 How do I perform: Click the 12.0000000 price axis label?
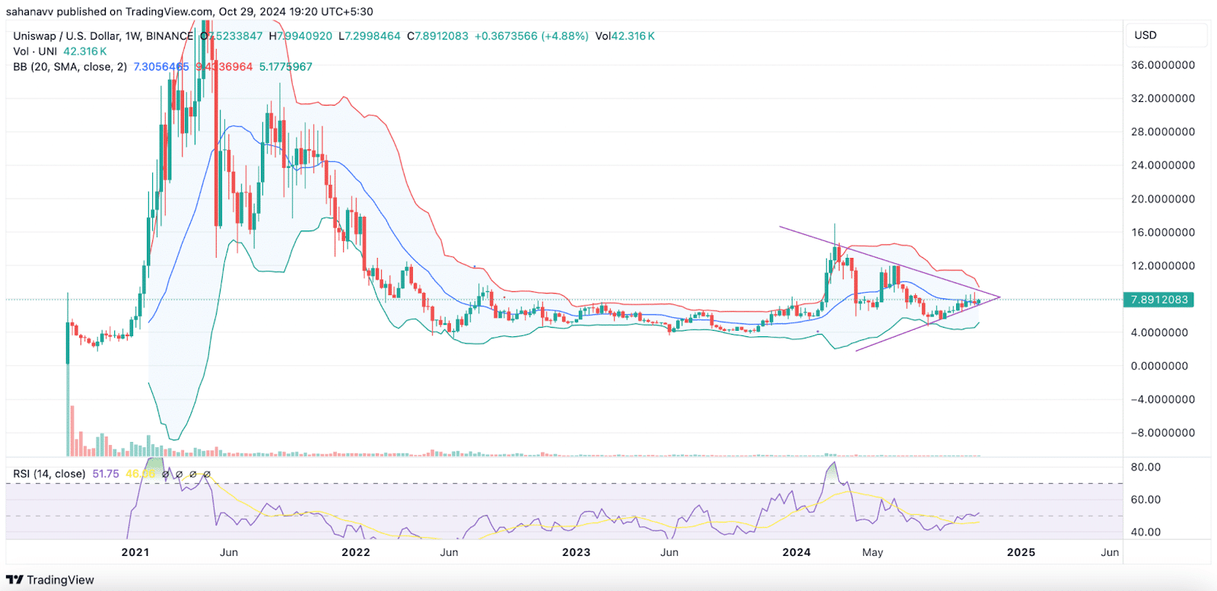click(1163, 265)
